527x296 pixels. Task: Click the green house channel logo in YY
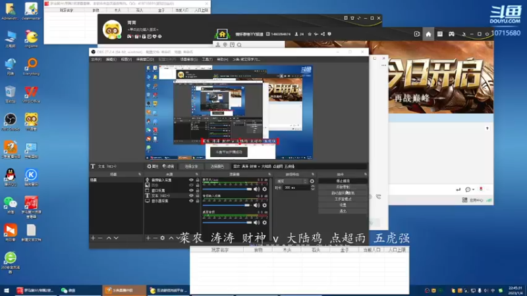coord(222,34)
